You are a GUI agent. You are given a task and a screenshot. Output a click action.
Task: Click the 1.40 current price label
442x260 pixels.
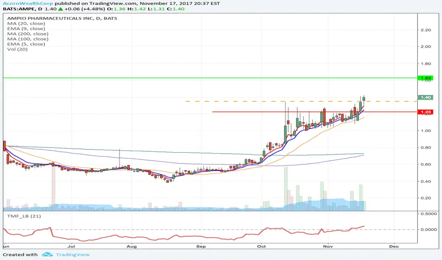pyautogui.click(x=425, y=97)
